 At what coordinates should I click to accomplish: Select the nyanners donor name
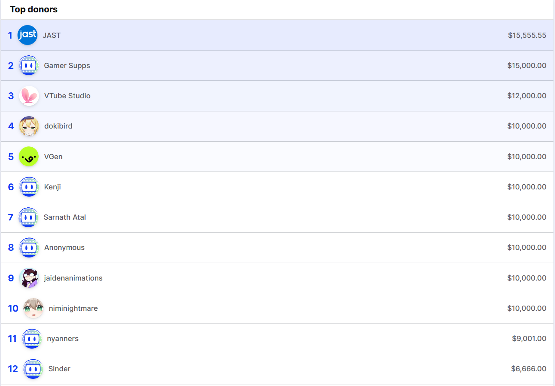tap(63, 339)
